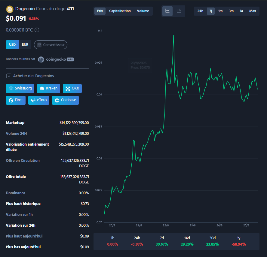Click the 24h change -0.38% in stats bar

click(137, 244)
